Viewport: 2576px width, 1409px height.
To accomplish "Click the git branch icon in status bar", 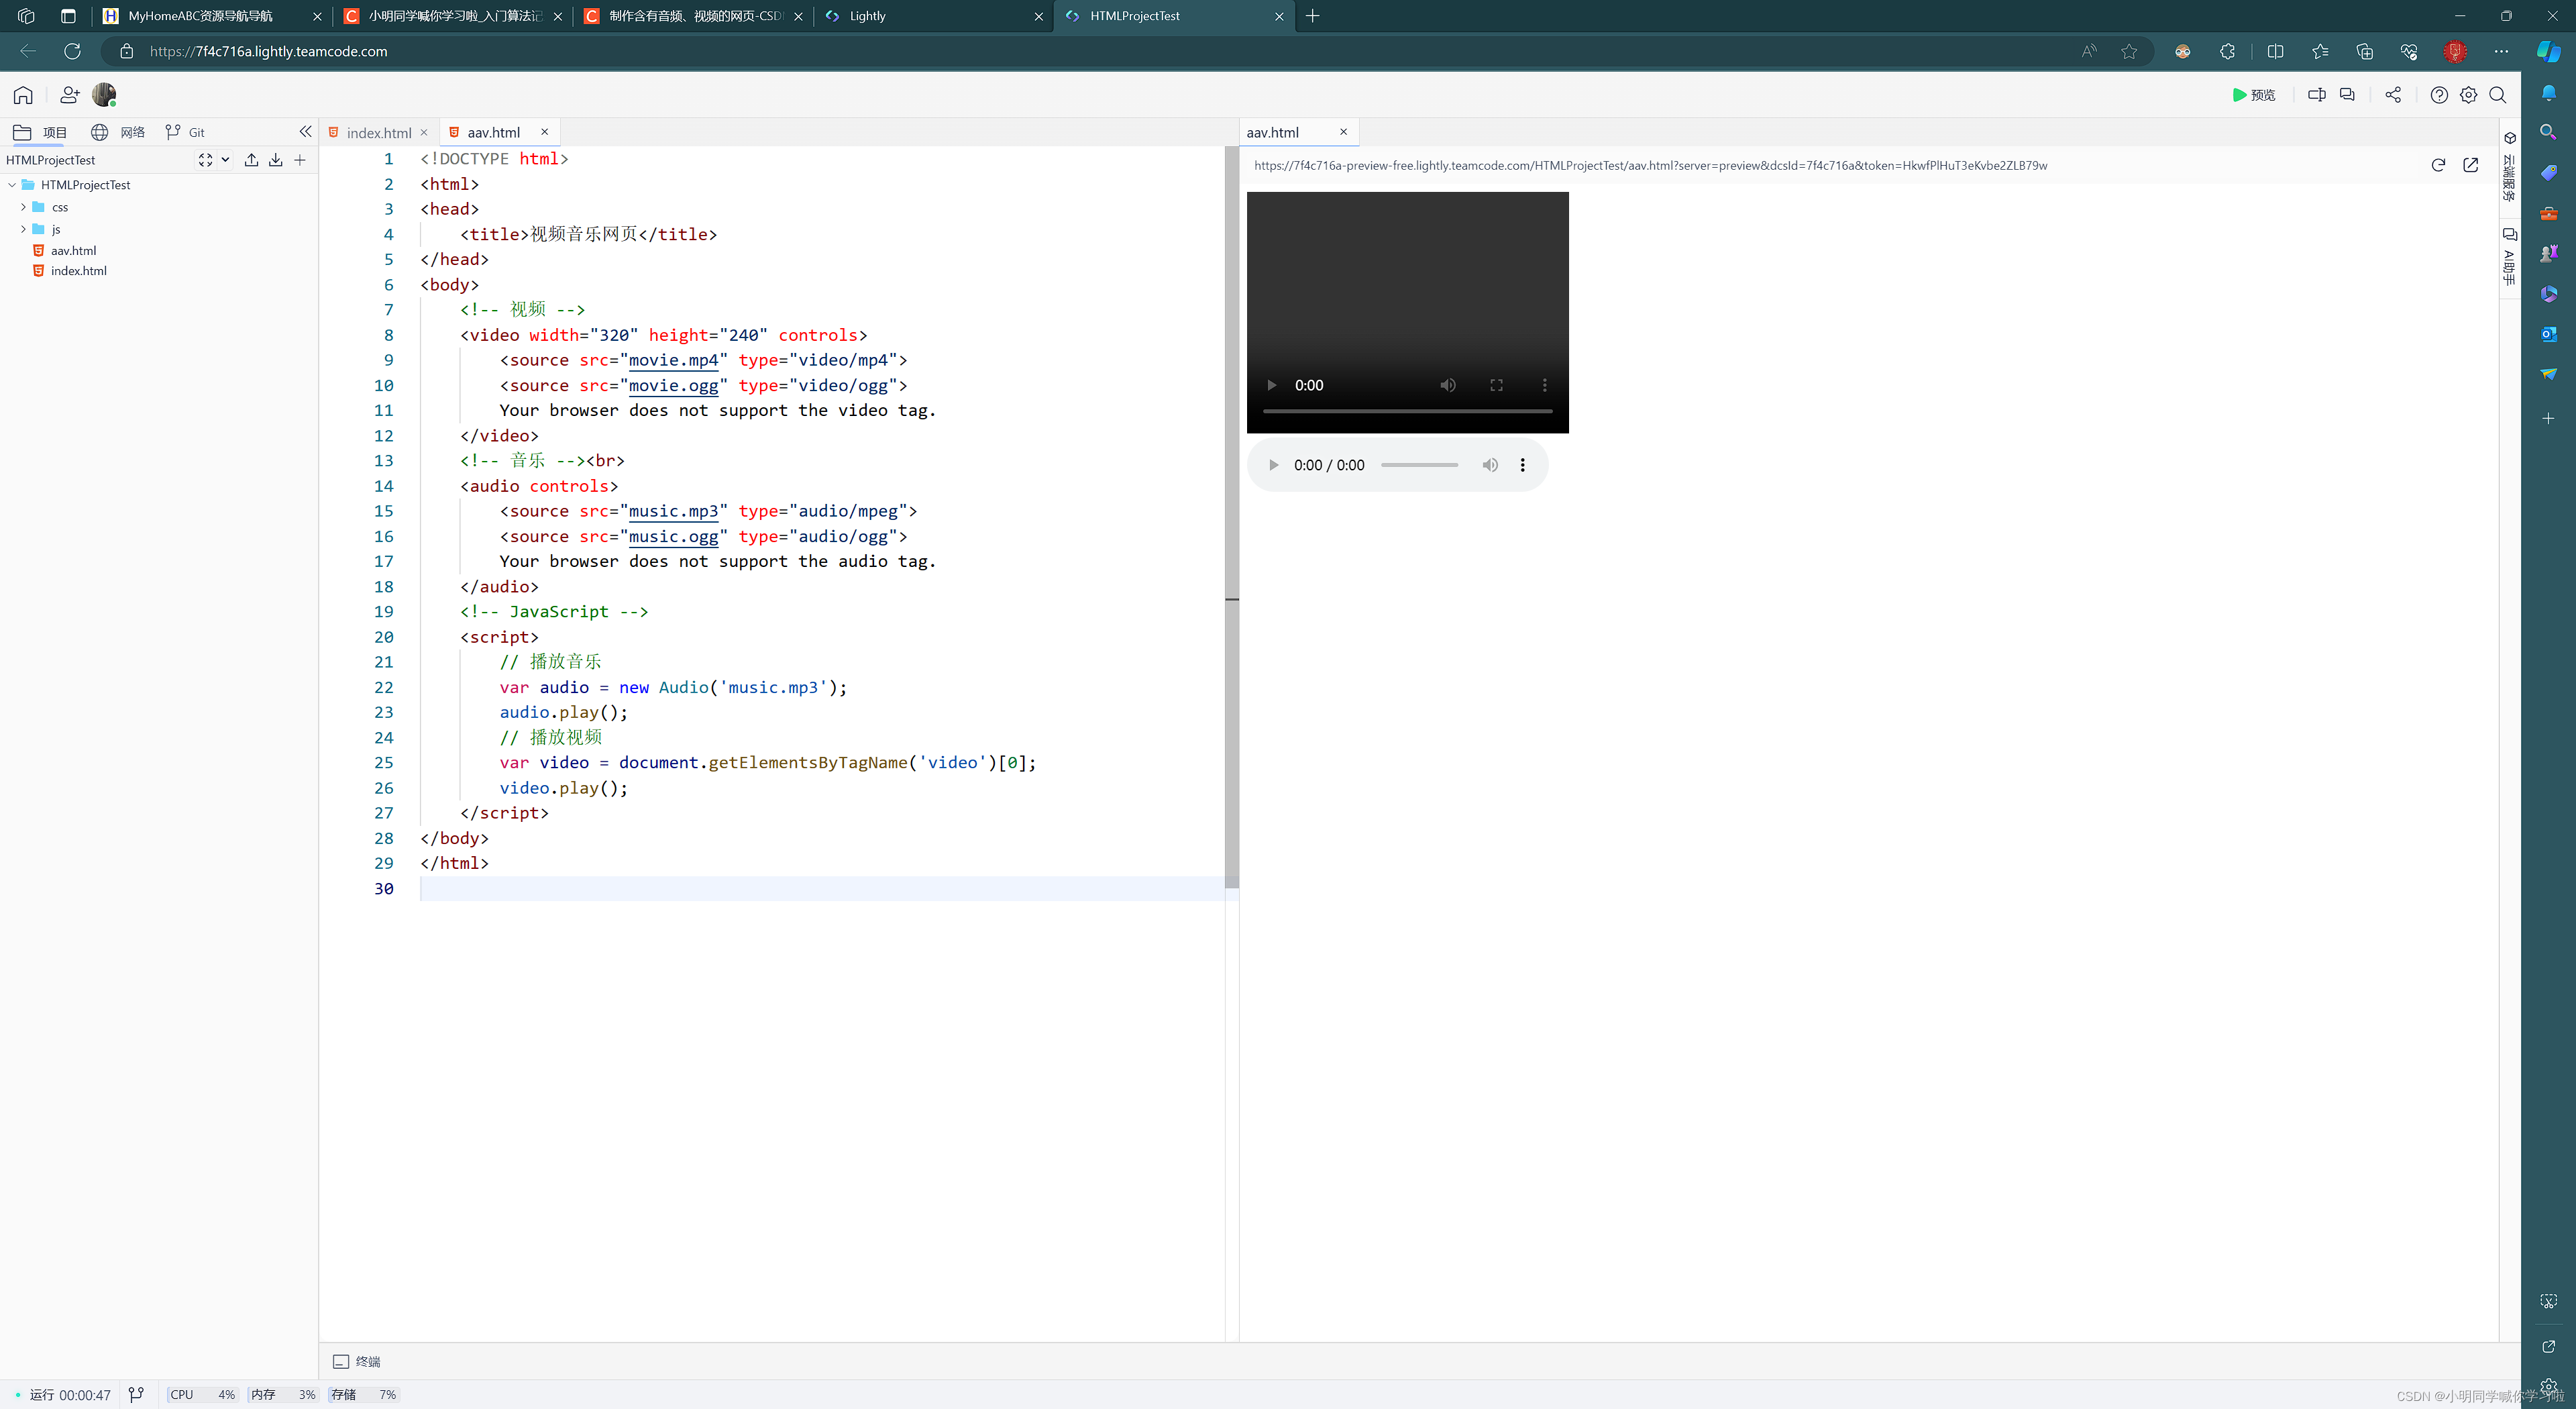I will (x=136, y=1395).
